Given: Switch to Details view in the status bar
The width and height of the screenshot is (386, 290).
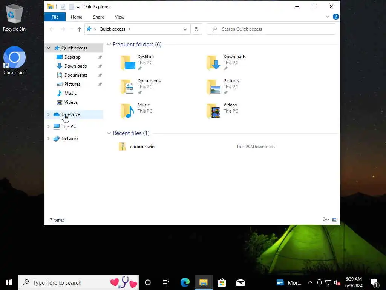Looking at the screenshot, I should 326,220.
